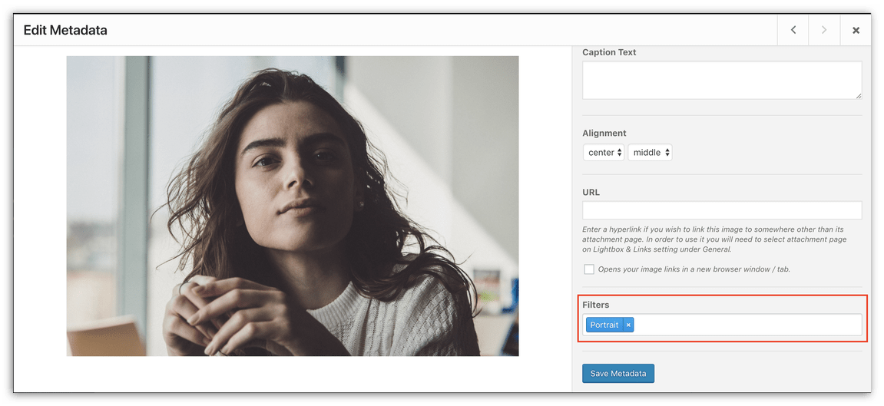Remove the Portrait filter tag

(628, 325)
